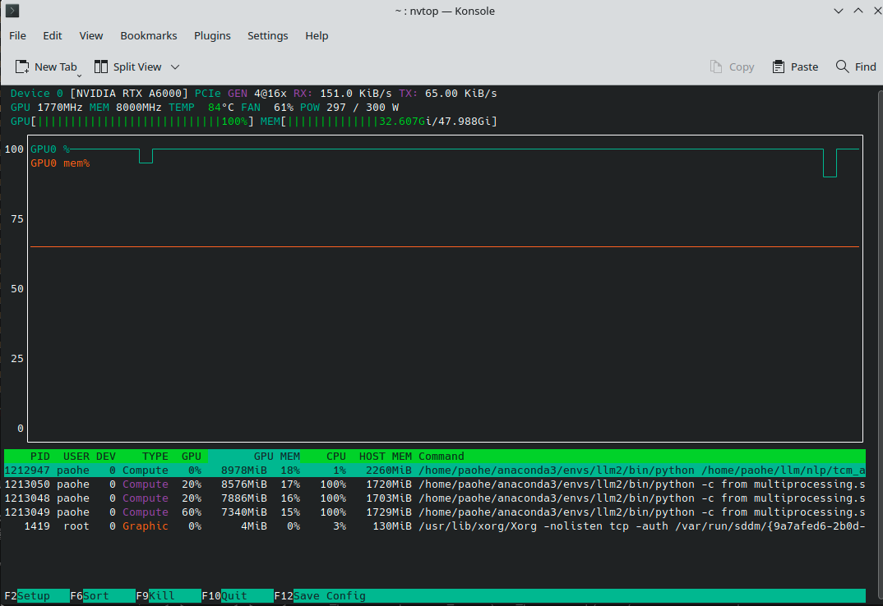Click the 60% GPU usage value
The image size is (883, 606).
point(192,512)
